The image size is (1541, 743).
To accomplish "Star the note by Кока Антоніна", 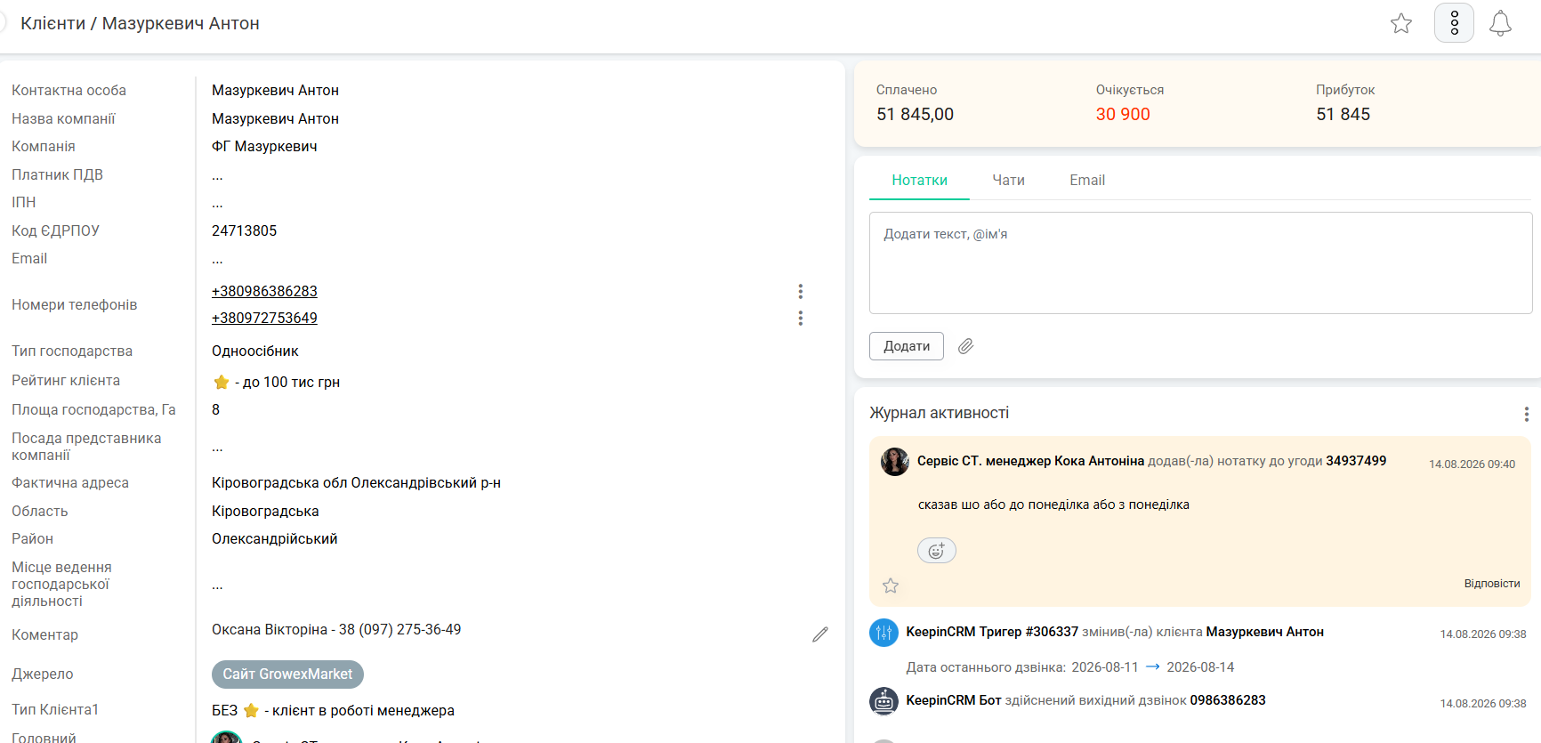I will 891,586.
